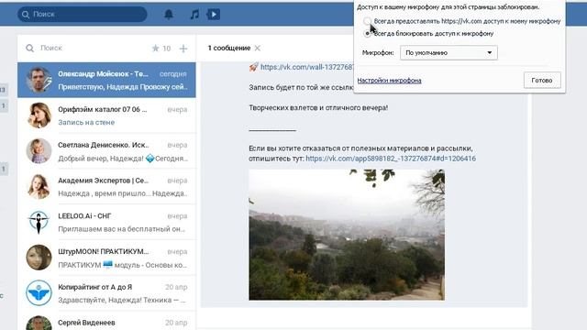Open the notifications bell icon
587x330 pixels.
point(169,15)
